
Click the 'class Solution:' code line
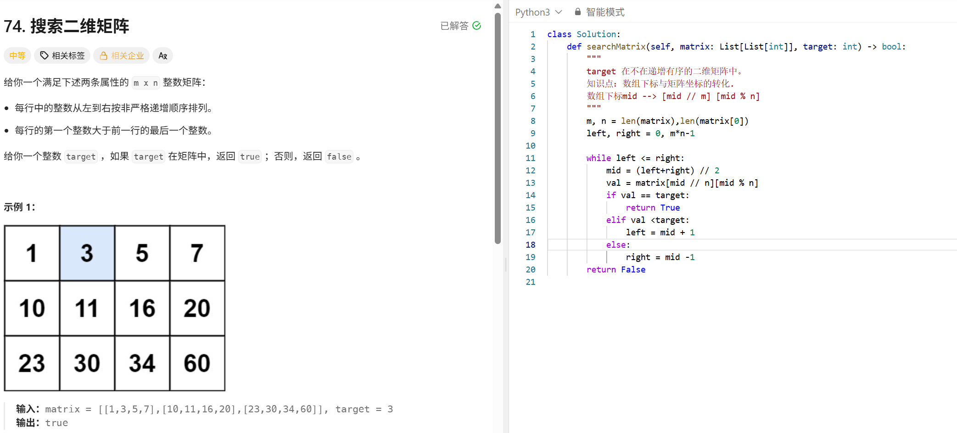[x=583, y=34]
